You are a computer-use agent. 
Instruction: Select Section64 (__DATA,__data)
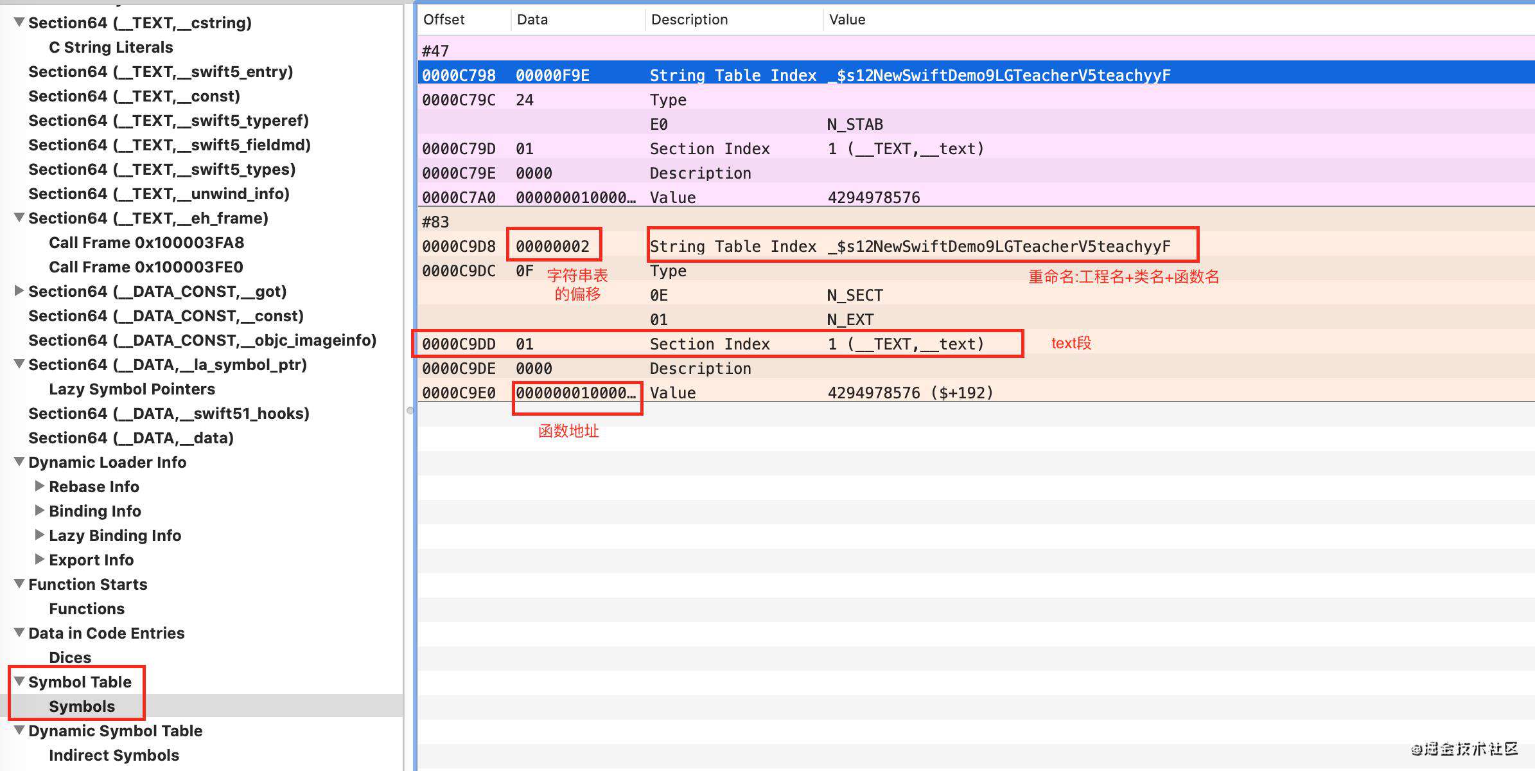pyautogui.click(x=131, y=438)
